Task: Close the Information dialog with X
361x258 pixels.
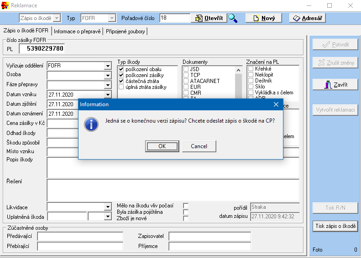Action: pos(276,104)
